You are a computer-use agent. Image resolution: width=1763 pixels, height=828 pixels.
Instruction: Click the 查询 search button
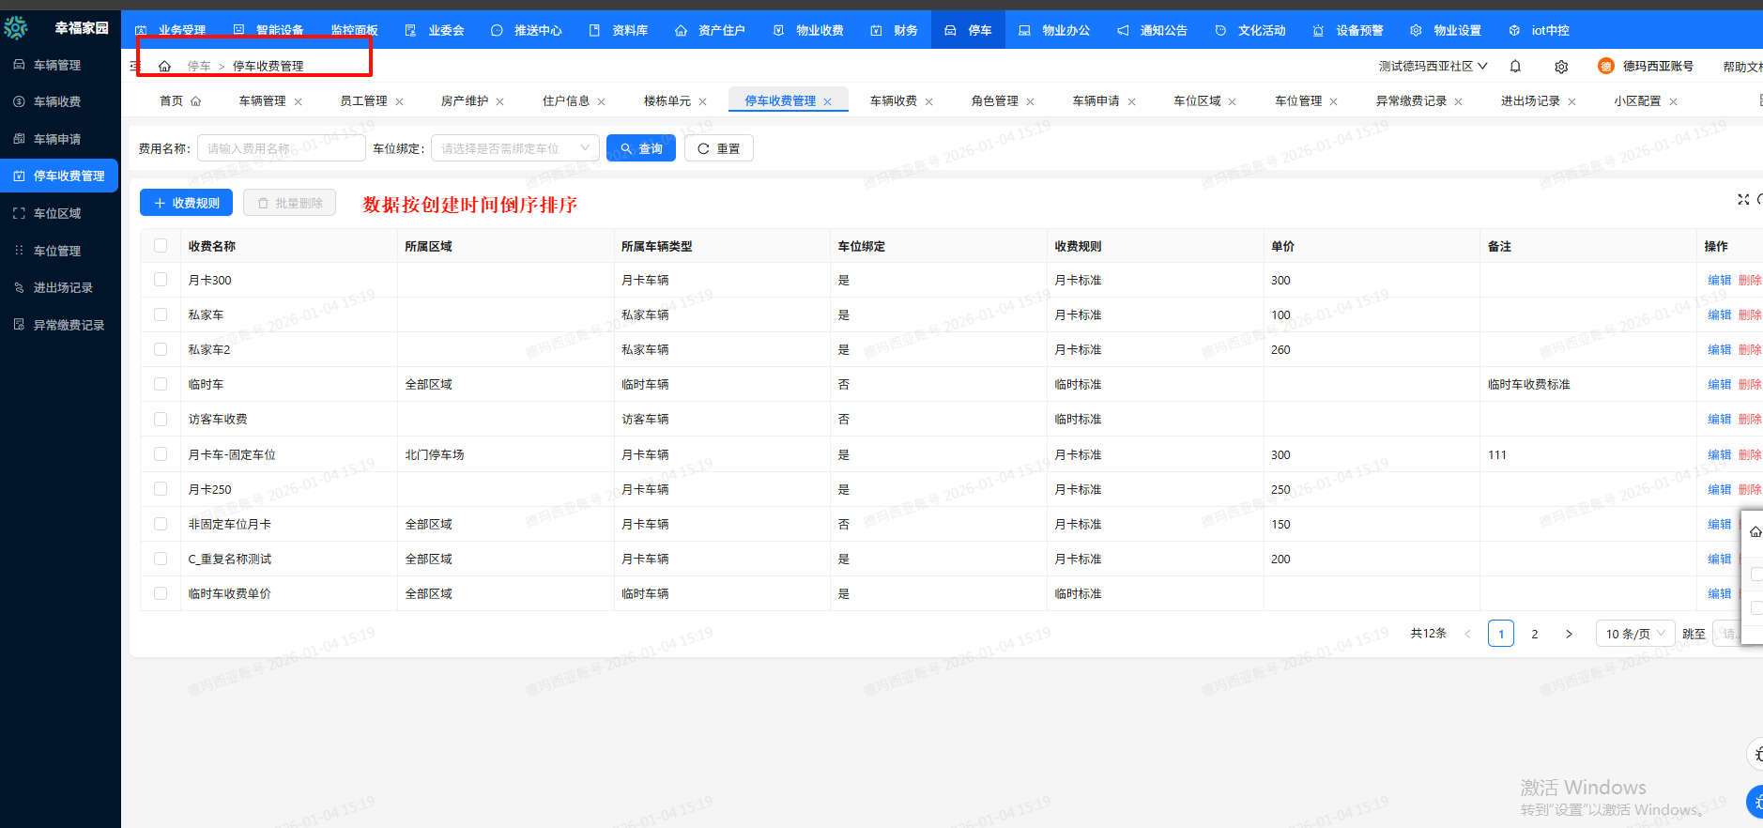[641, 148]
